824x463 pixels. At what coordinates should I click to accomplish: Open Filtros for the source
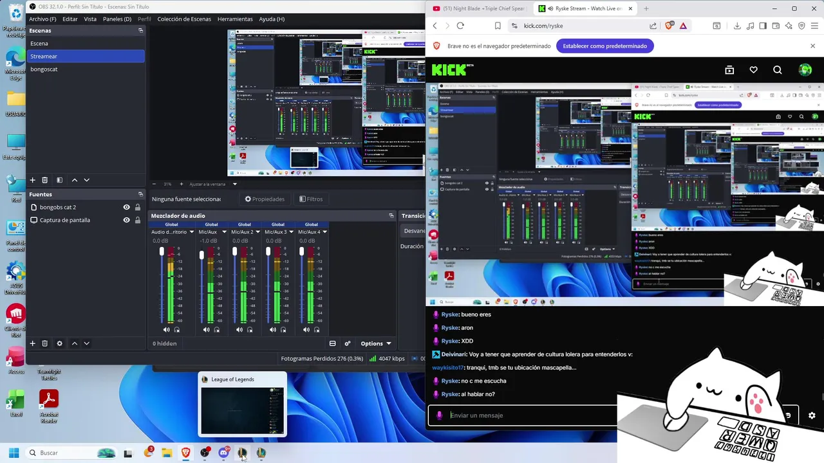pyautogui.click(x=311, y=199)
